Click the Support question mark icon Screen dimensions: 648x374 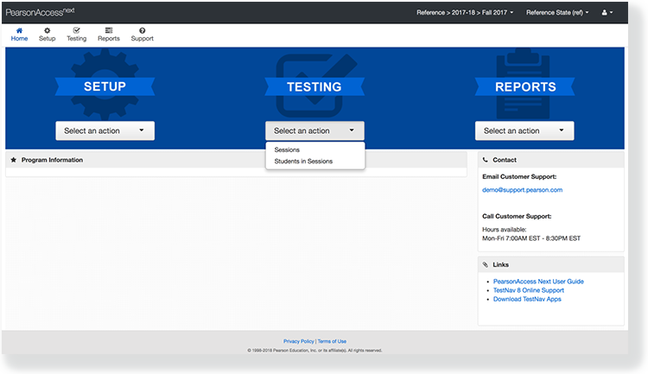(142, 31)
